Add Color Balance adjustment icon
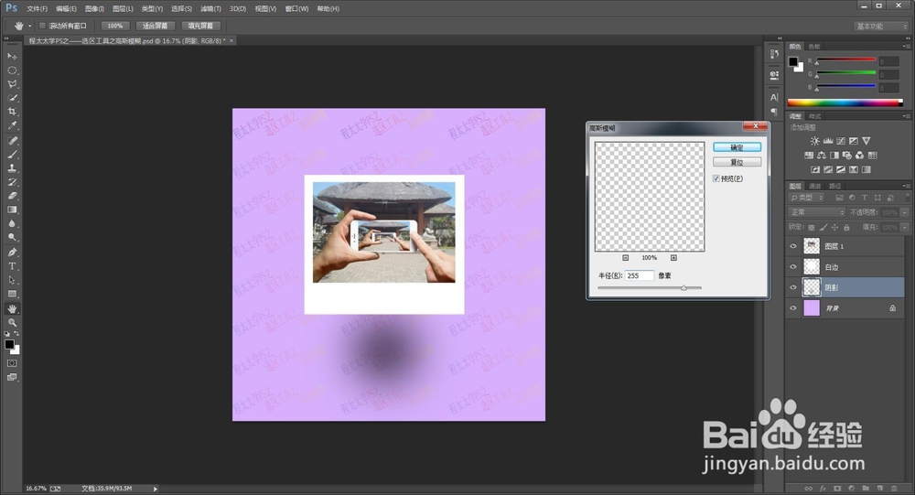 (x=821, y=156)
